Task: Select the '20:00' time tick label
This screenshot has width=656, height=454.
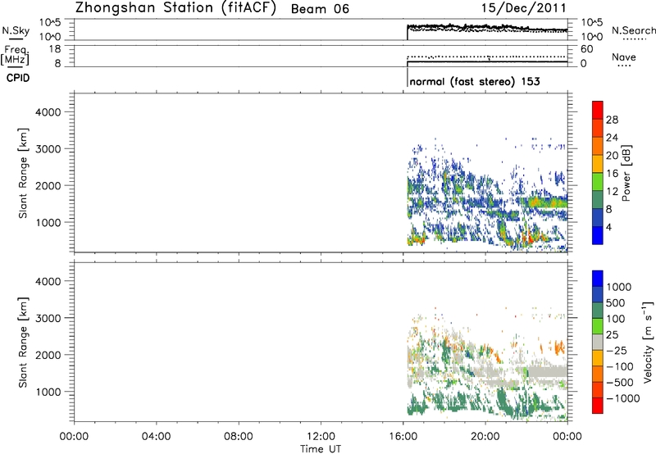Action: pos(485,437)
